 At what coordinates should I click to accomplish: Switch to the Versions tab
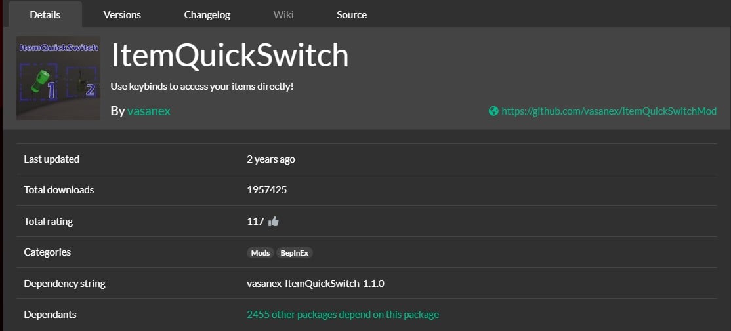coord(122,14)
